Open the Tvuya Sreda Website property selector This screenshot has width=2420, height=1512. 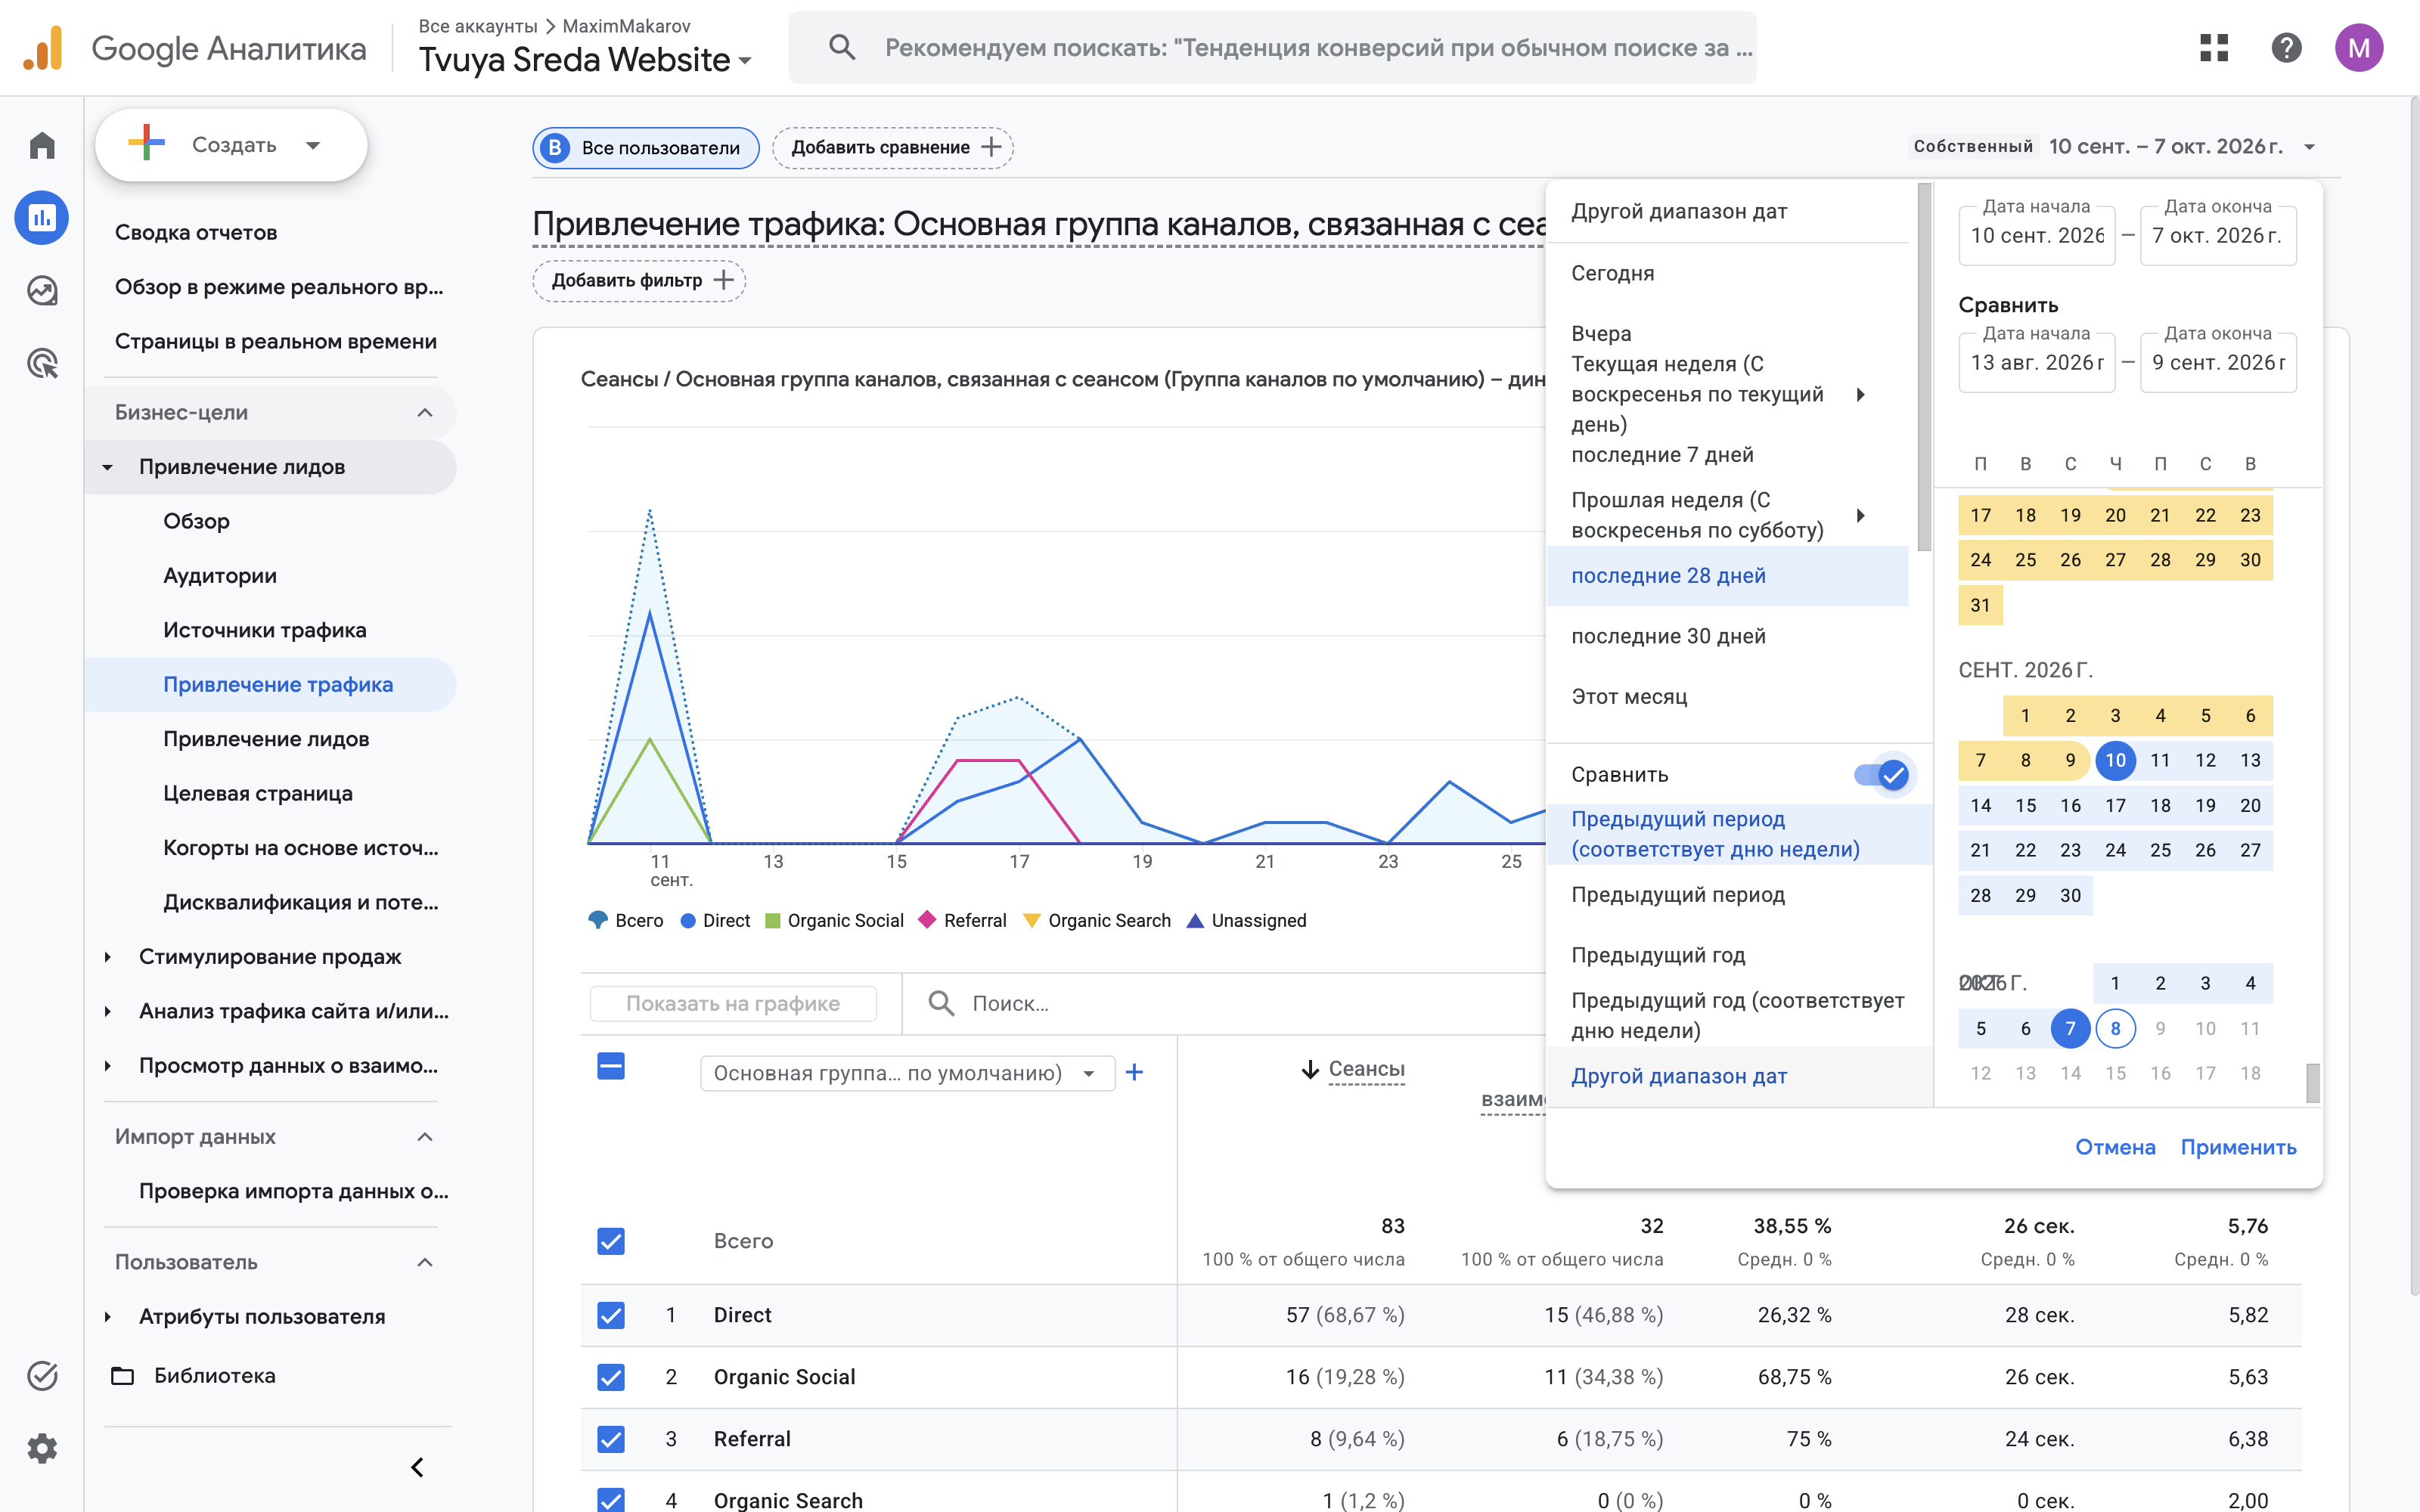585,60
